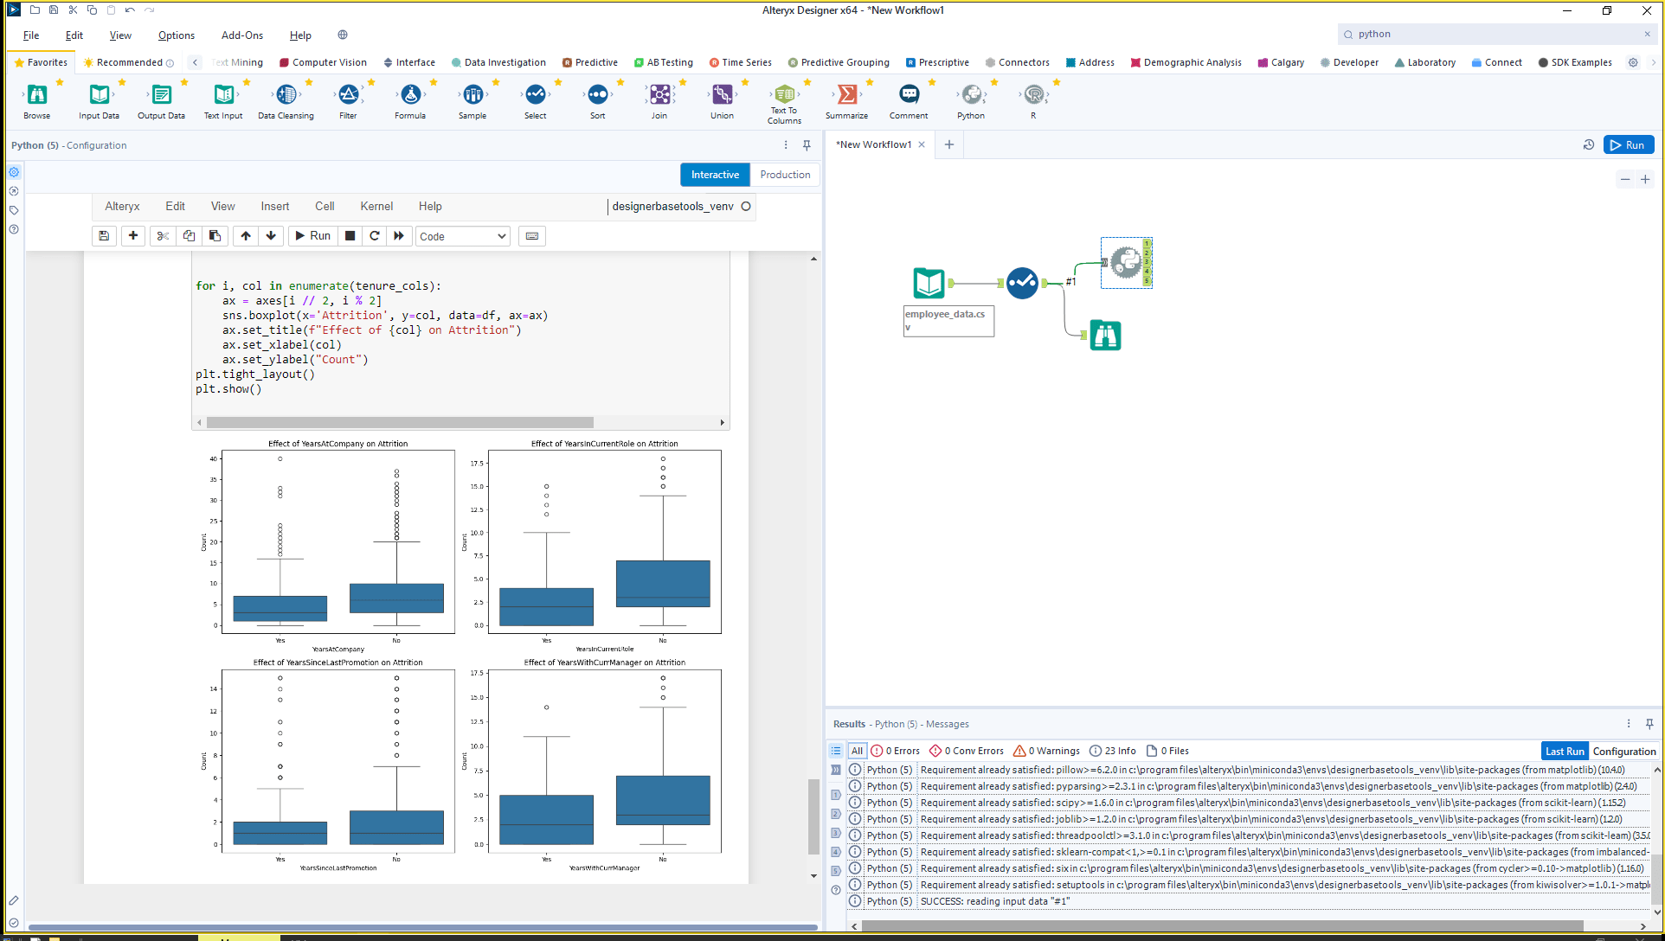Click the Text To Columns tool
This screenshot has height=941, width=1665.
pyautogui.click(x=784, y=95)
